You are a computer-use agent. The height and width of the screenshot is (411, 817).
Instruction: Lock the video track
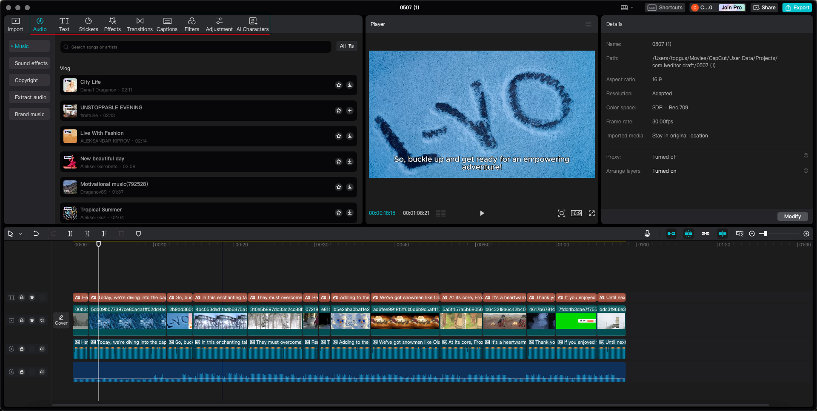pos(22,320)
